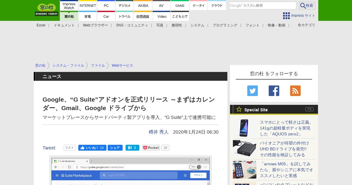The height and width of the screenshot is (185, 352).
Task: Open the 家電 site tab
Action: tap(88, 16)
